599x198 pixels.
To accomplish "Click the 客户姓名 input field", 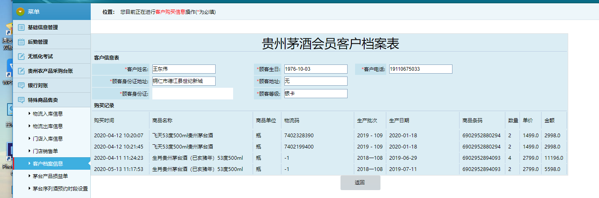I will [x=184, y=69].
